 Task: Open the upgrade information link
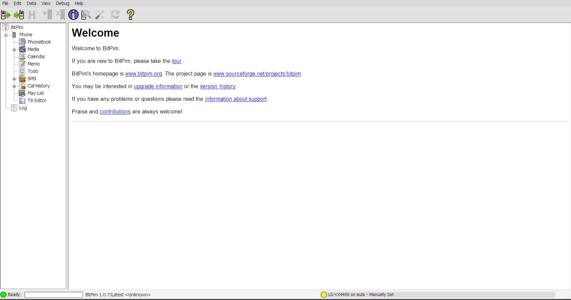(158, 86)
